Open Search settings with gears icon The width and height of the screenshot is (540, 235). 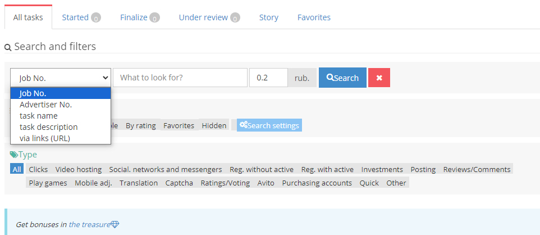point(269,125)
